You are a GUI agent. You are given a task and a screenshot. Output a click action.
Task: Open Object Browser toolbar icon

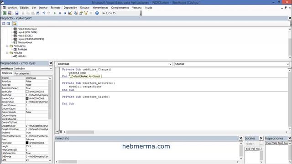pos(86,13)
